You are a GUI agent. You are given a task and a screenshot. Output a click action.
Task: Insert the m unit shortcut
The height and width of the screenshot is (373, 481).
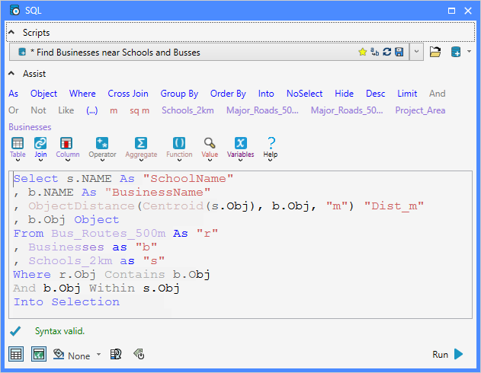click(114, 110)
